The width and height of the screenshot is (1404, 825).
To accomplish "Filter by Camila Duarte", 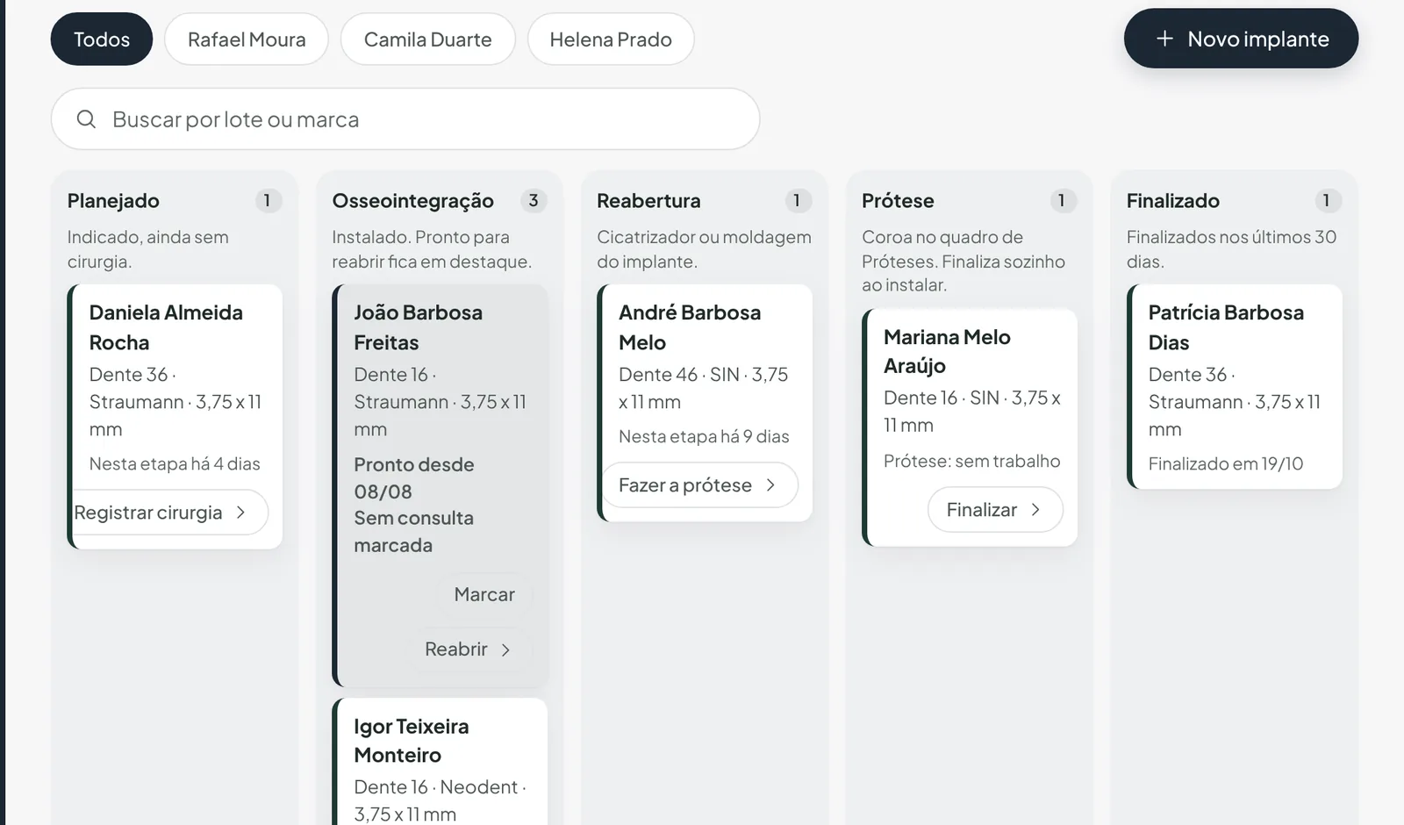I will (427, 39).
